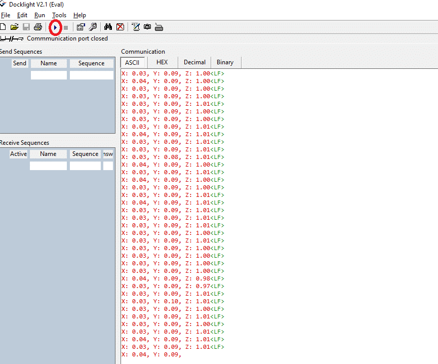Switch to the HEX tab
This screenshot has width=438, height=364.
click(x=162, y=62)
